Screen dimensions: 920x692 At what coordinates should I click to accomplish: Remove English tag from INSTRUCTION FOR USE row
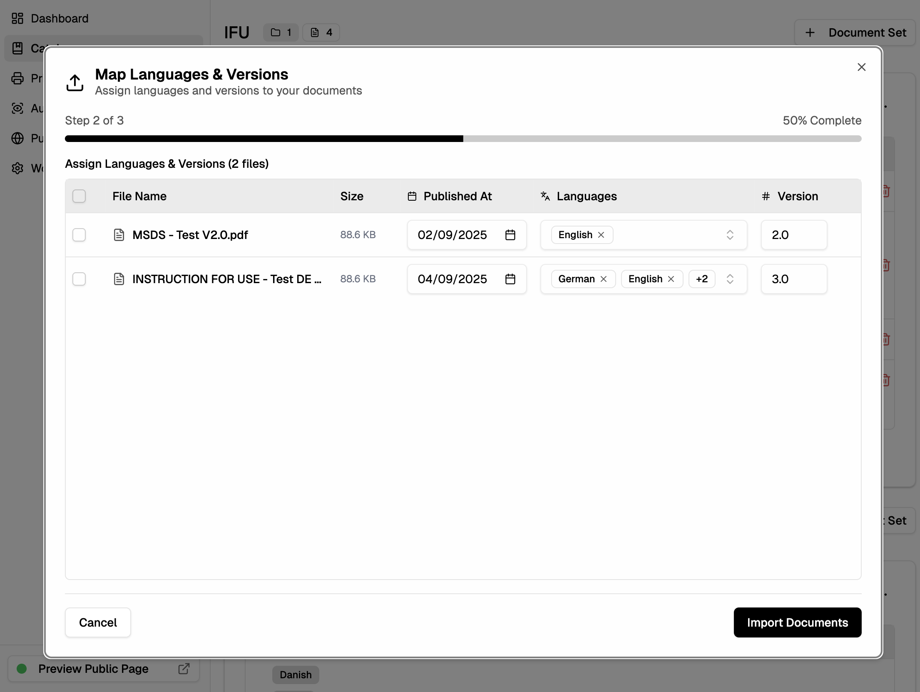point(671,279)
